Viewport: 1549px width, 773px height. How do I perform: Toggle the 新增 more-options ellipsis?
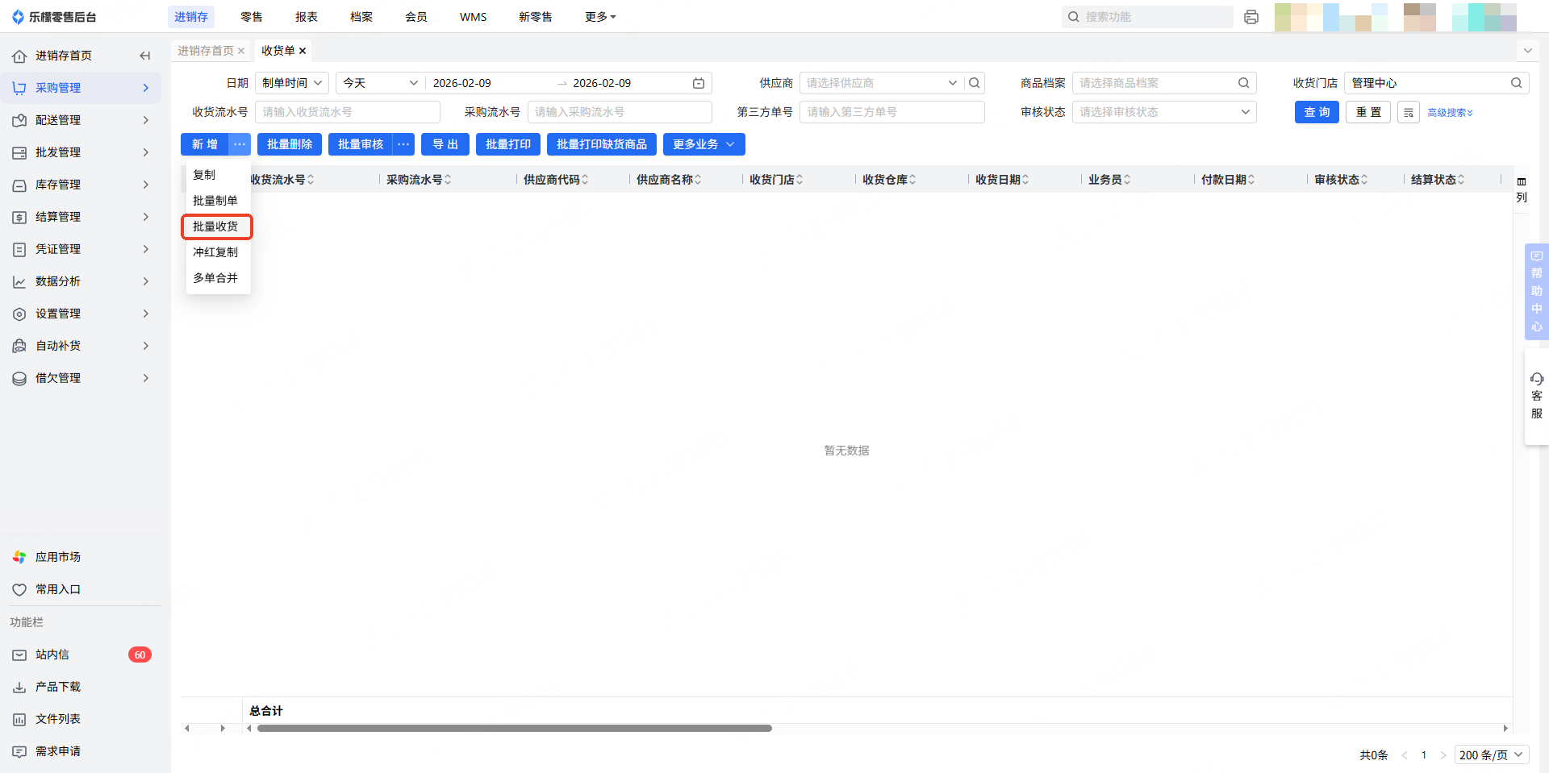point(240,144)
